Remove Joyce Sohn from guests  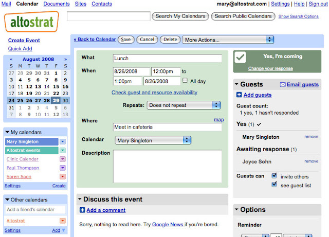click(x=312, y=161)
